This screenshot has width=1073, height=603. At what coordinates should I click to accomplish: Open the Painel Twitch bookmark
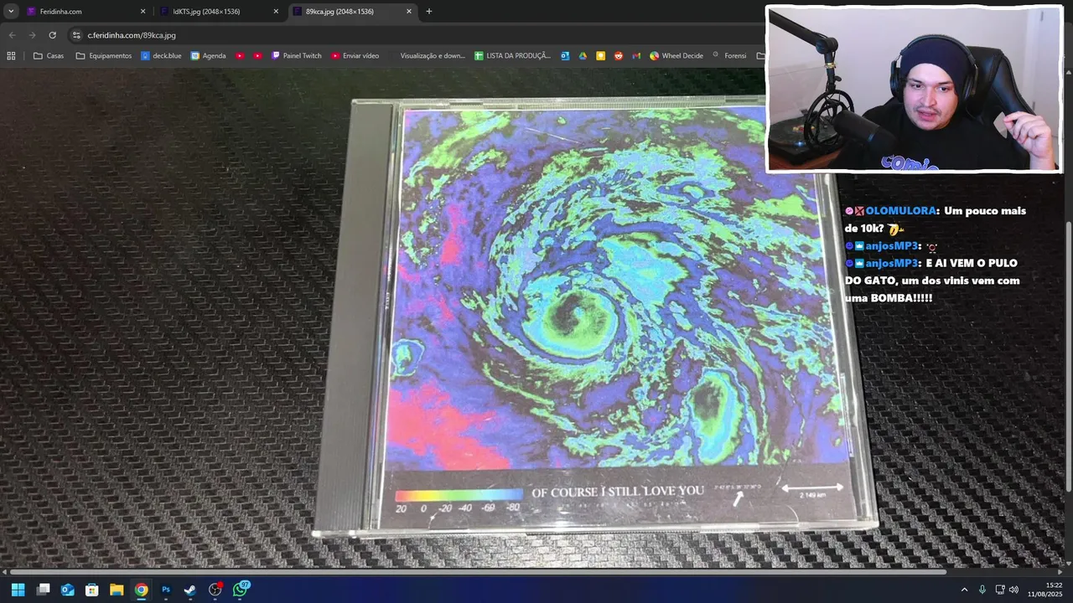click(x=296, y=56)
